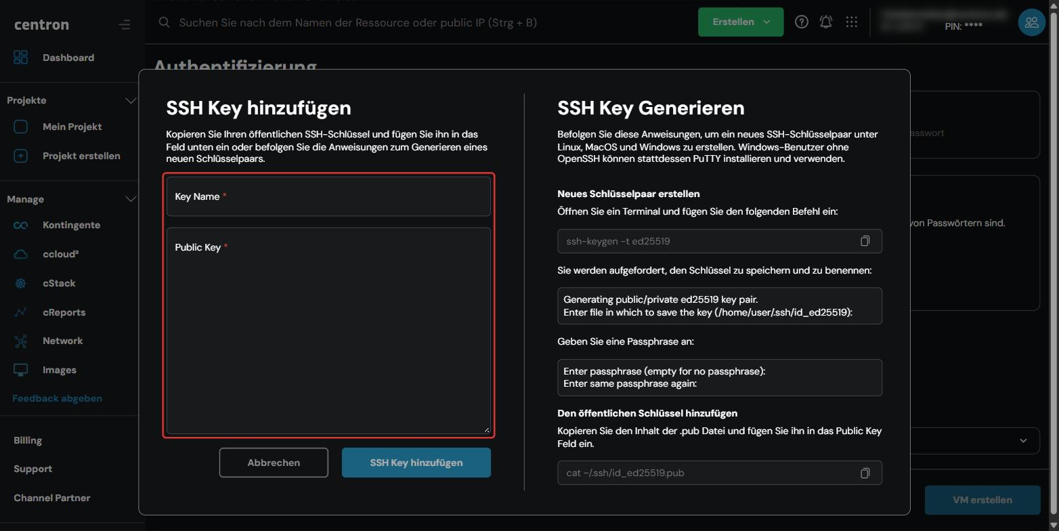The height and width of the screenshot is (531, 1059).
Task: Click the Abbrechen button
Action: pyautogui.click(x=274, y=463)
